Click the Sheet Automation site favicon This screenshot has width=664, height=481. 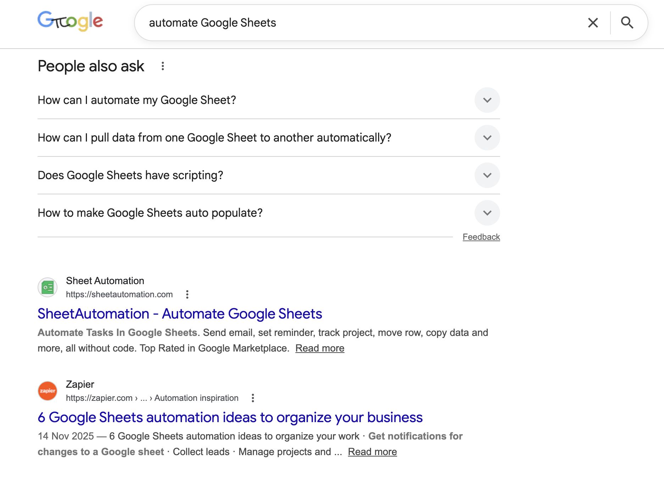(48, 287)
